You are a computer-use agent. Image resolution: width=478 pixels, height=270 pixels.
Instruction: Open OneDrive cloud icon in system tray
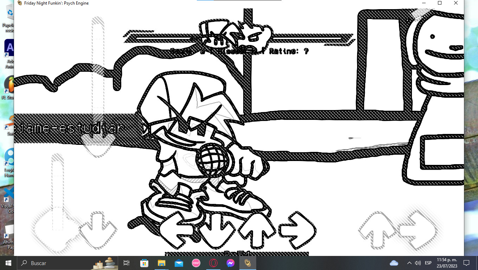point(394,263)
